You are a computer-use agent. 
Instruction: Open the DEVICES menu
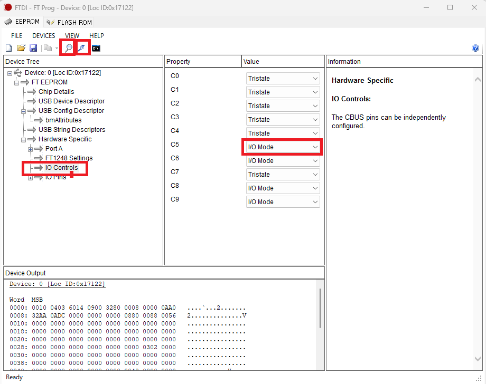pyautogui.click(x=44, y=35)
